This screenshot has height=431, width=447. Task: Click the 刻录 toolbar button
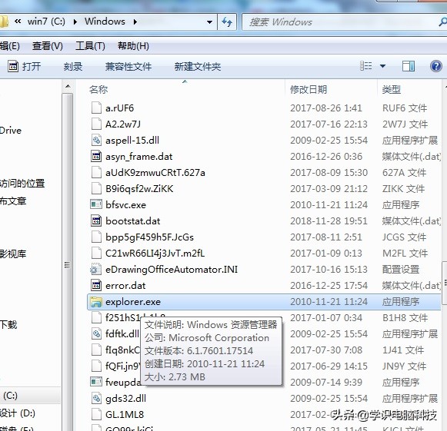(73, 67)
